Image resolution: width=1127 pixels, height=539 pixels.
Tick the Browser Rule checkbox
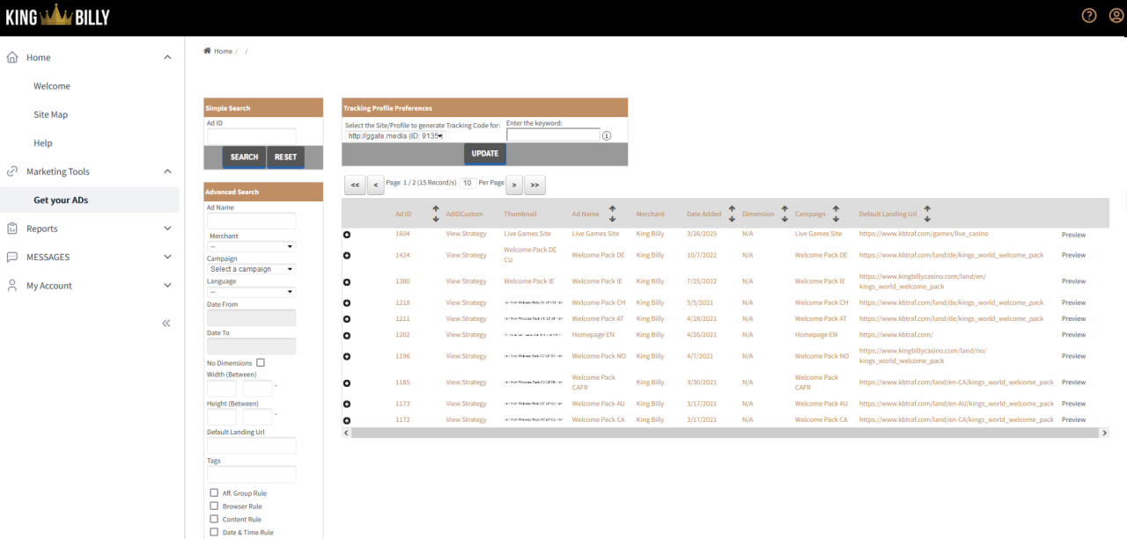(214, 506)
